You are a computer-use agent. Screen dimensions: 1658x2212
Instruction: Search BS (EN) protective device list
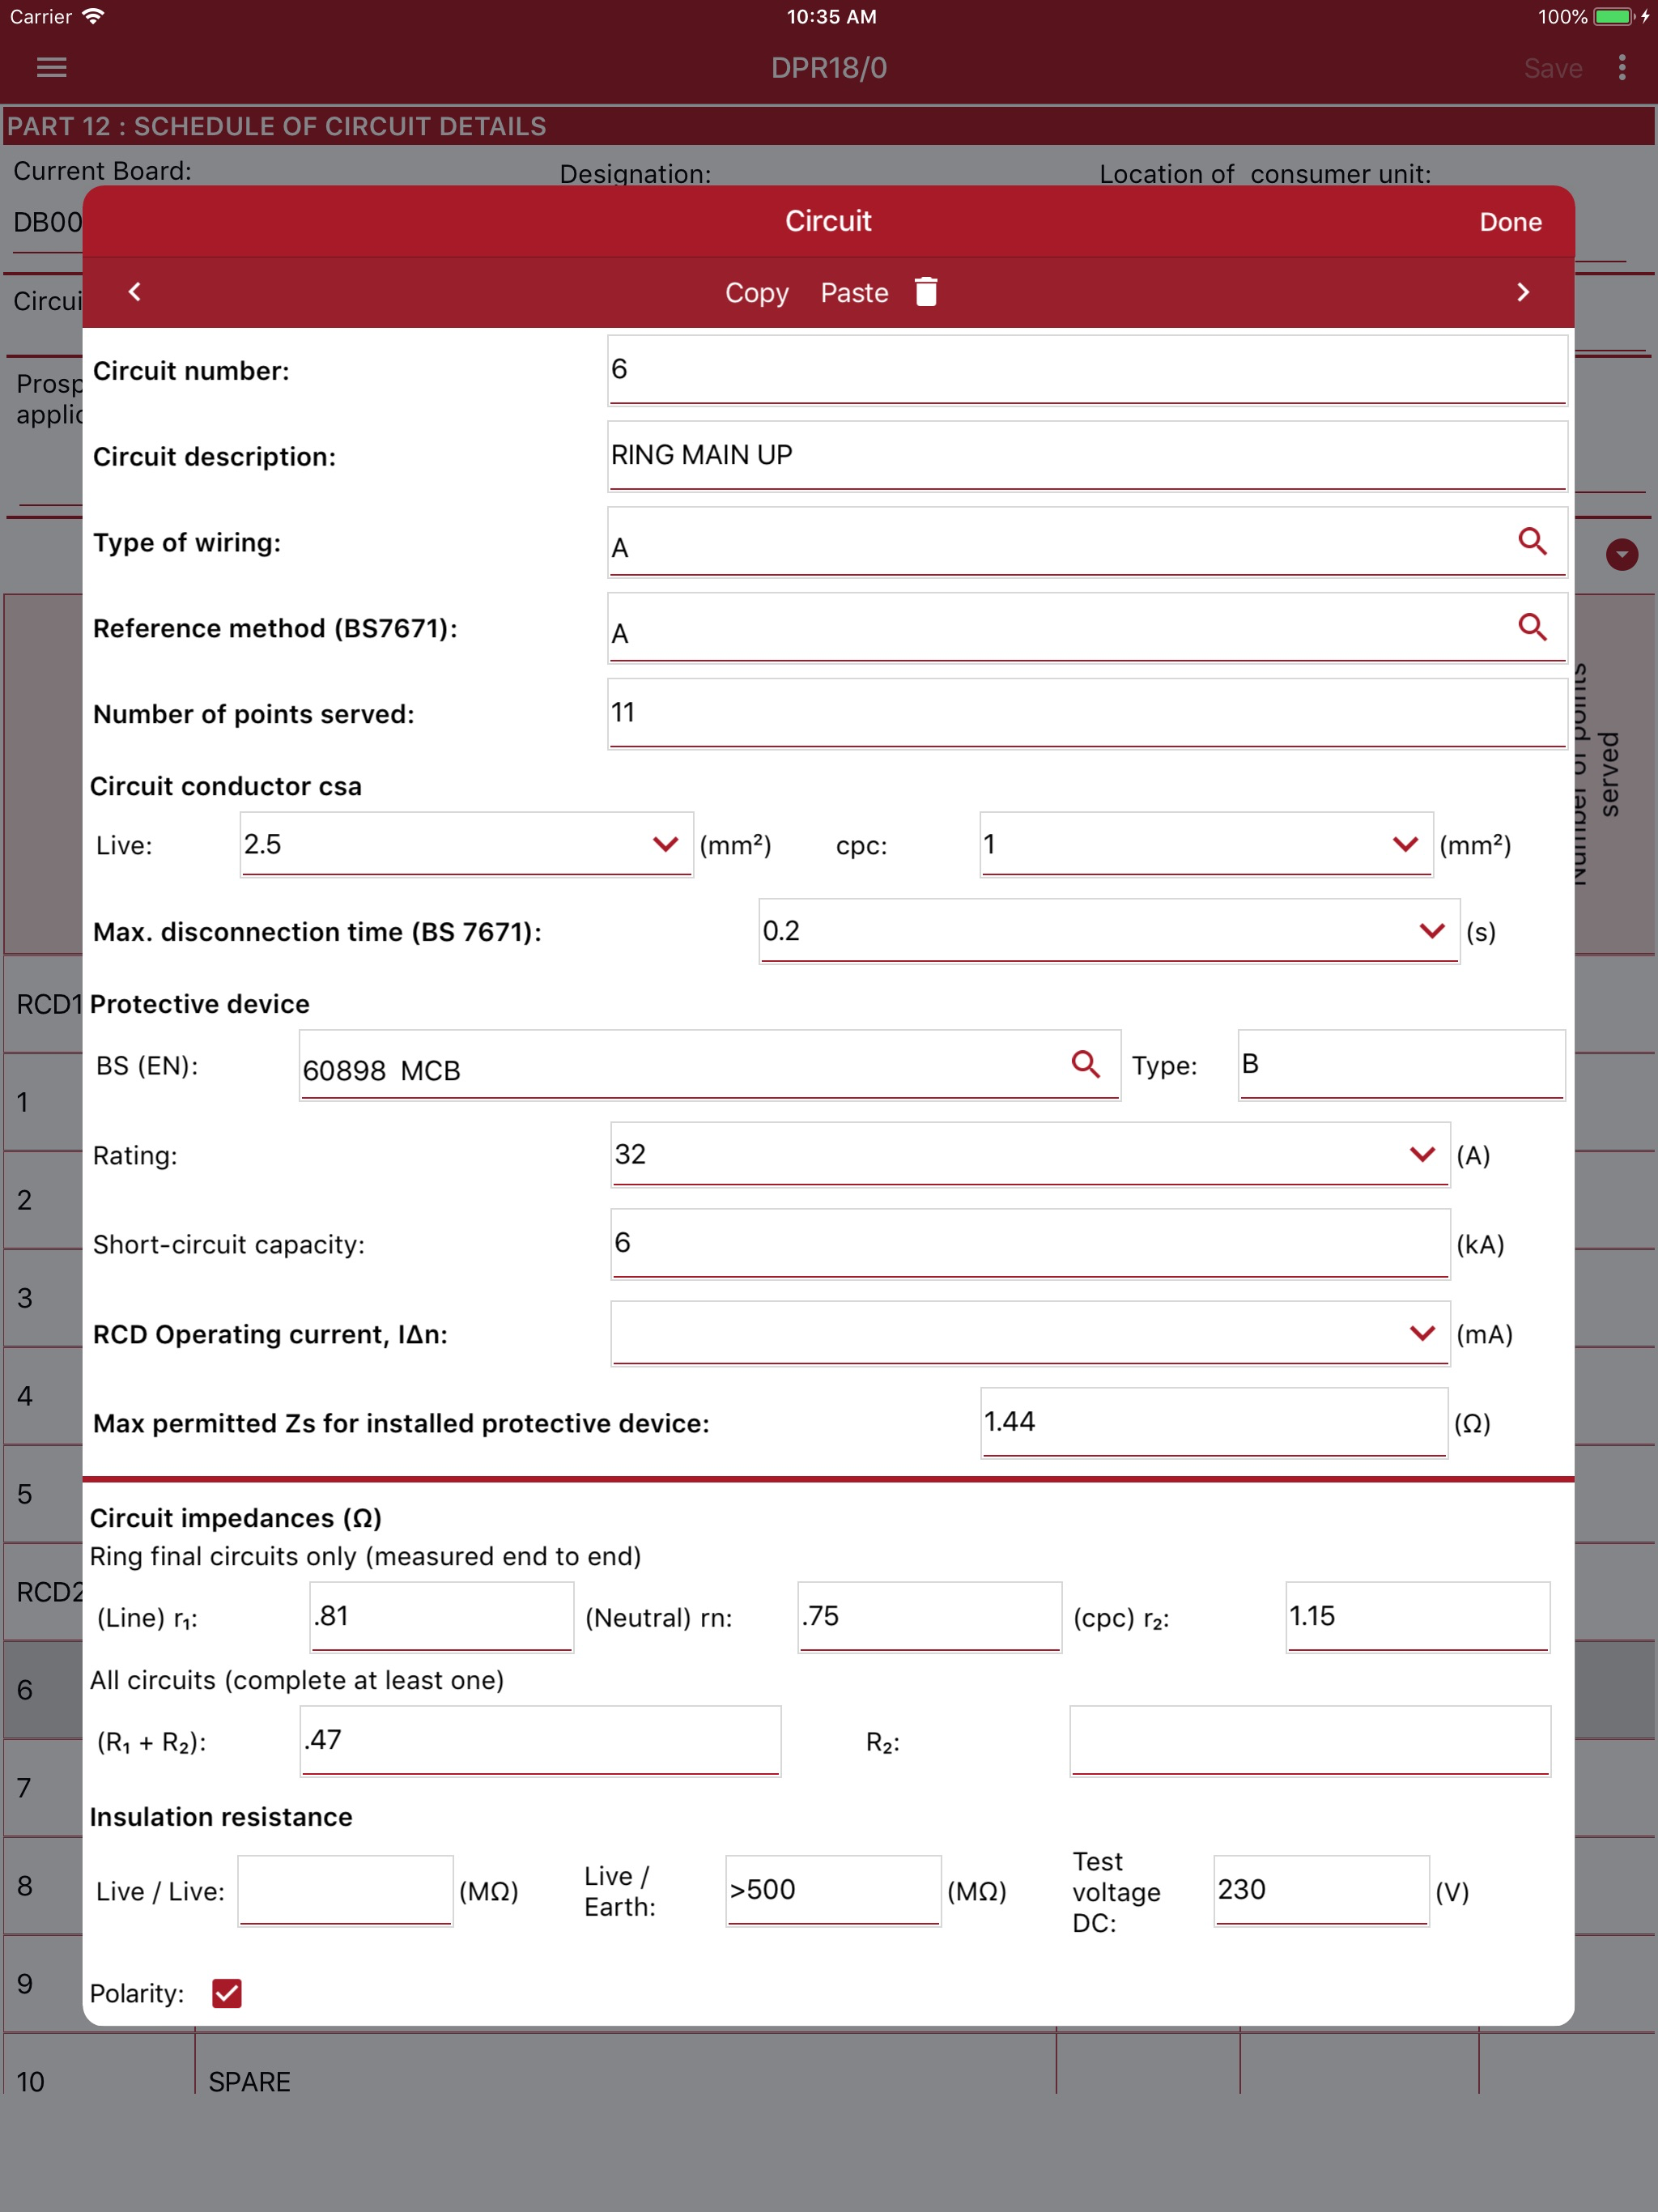coord(1085,1064)
